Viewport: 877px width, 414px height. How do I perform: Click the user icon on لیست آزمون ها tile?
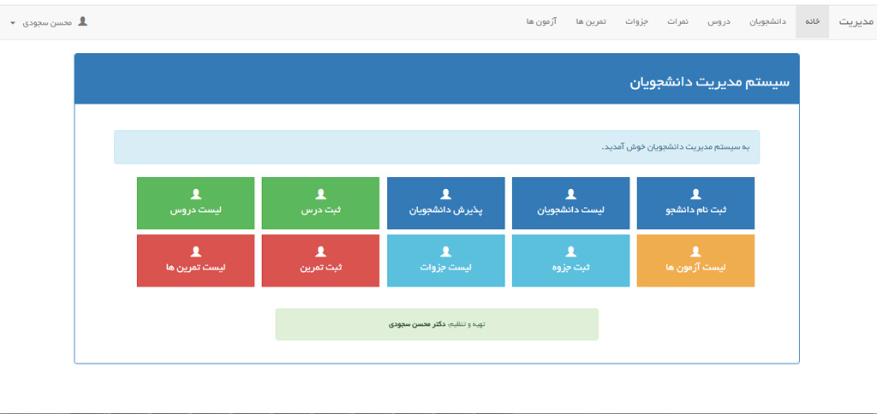click(x=695, y=251)
